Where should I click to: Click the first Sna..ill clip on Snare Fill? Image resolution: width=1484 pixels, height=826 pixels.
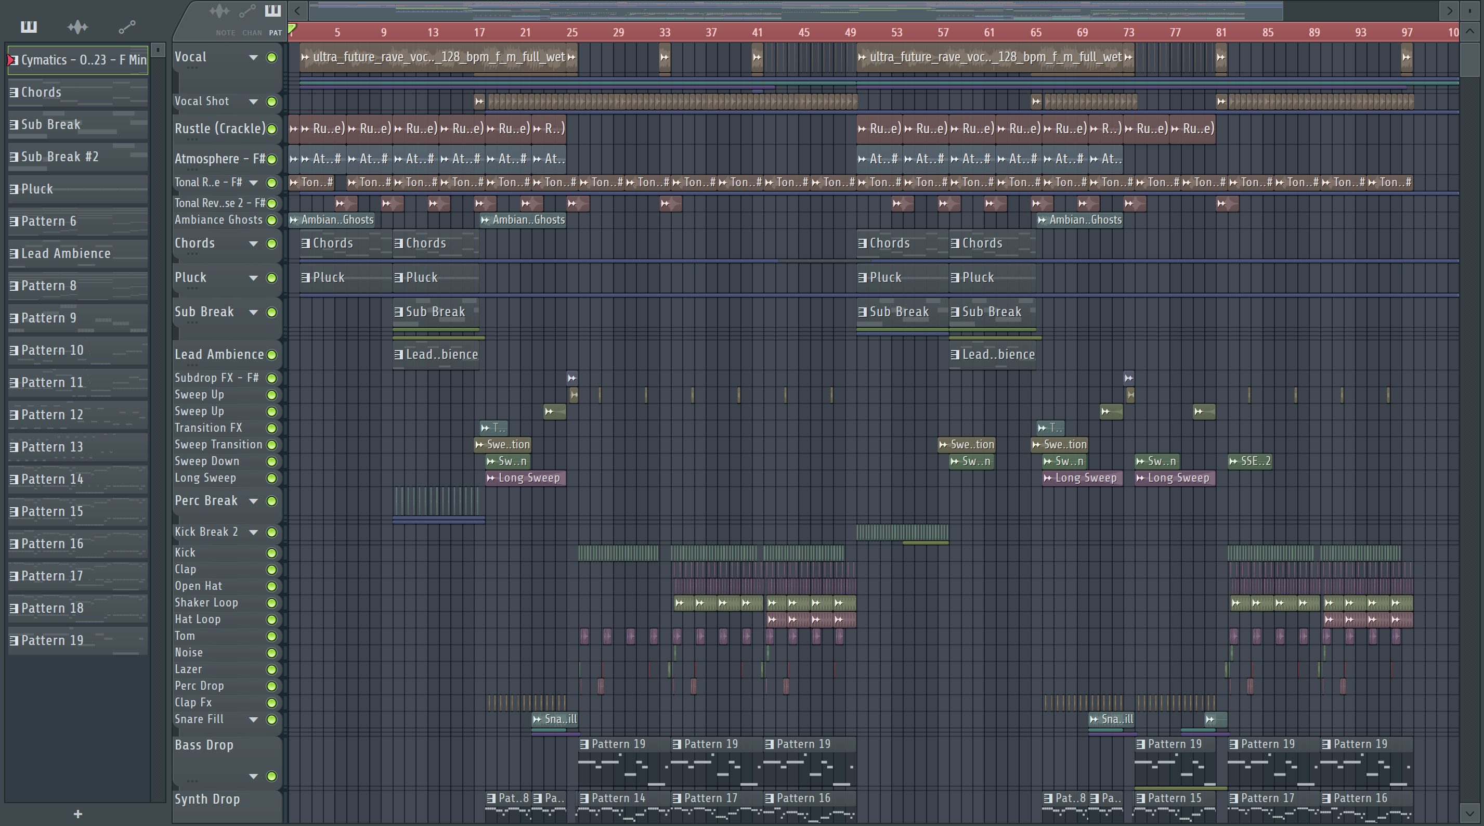coord(554,719)
